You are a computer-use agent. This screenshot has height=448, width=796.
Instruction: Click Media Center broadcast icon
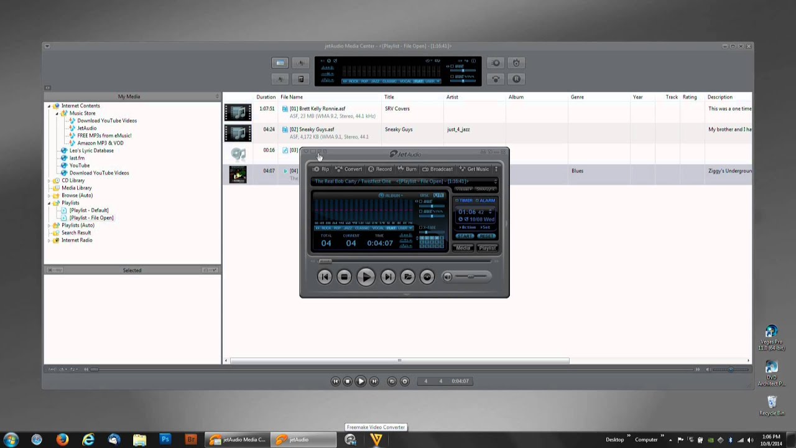[x=496, y=79]
